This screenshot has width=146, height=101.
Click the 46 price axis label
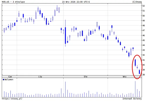143,35
